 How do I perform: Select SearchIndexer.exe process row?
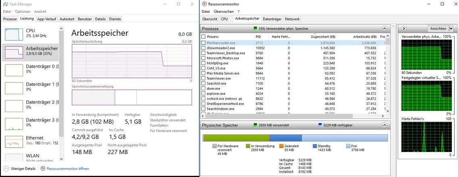tap(293, 109)
